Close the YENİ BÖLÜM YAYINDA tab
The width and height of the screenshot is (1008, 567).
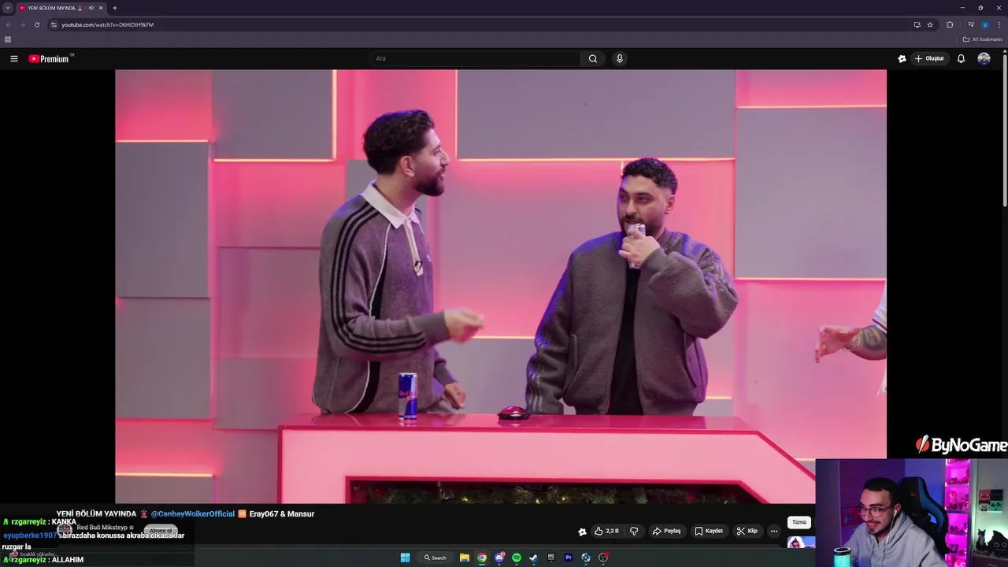[101, 8]
